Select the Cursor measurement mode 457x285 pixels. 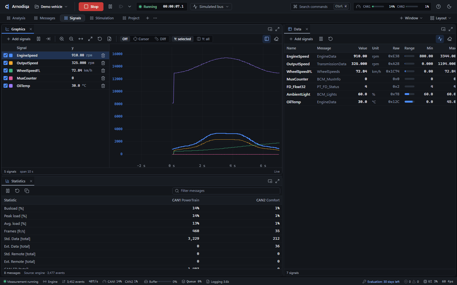(x=141, y=39)
